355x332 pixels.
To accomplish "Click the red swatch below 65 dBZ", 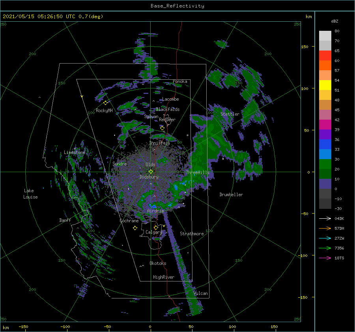I will pos(325,56).
